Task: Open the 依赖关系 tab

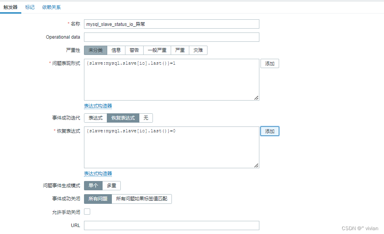Action: (51, 7)
